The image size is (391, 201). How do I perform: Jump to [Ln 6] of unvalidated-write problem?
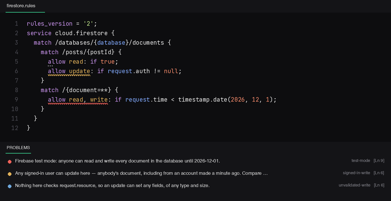coord(379,185)
